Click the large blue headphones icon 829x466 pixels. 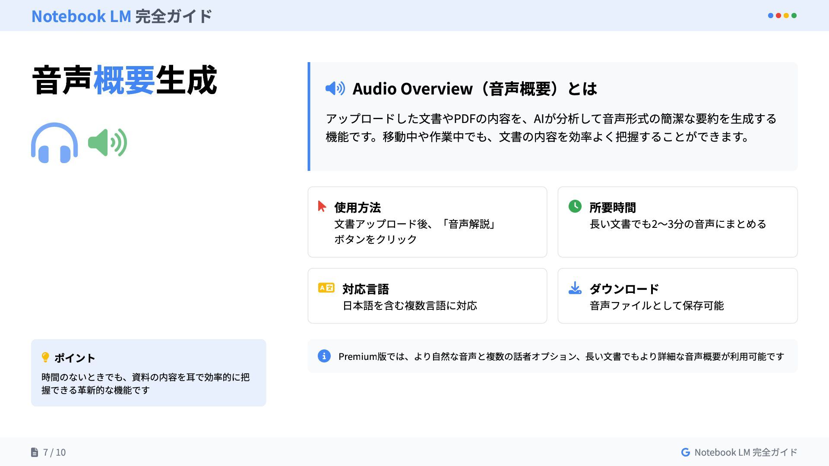pyautogui.click(x=54, y=143)
